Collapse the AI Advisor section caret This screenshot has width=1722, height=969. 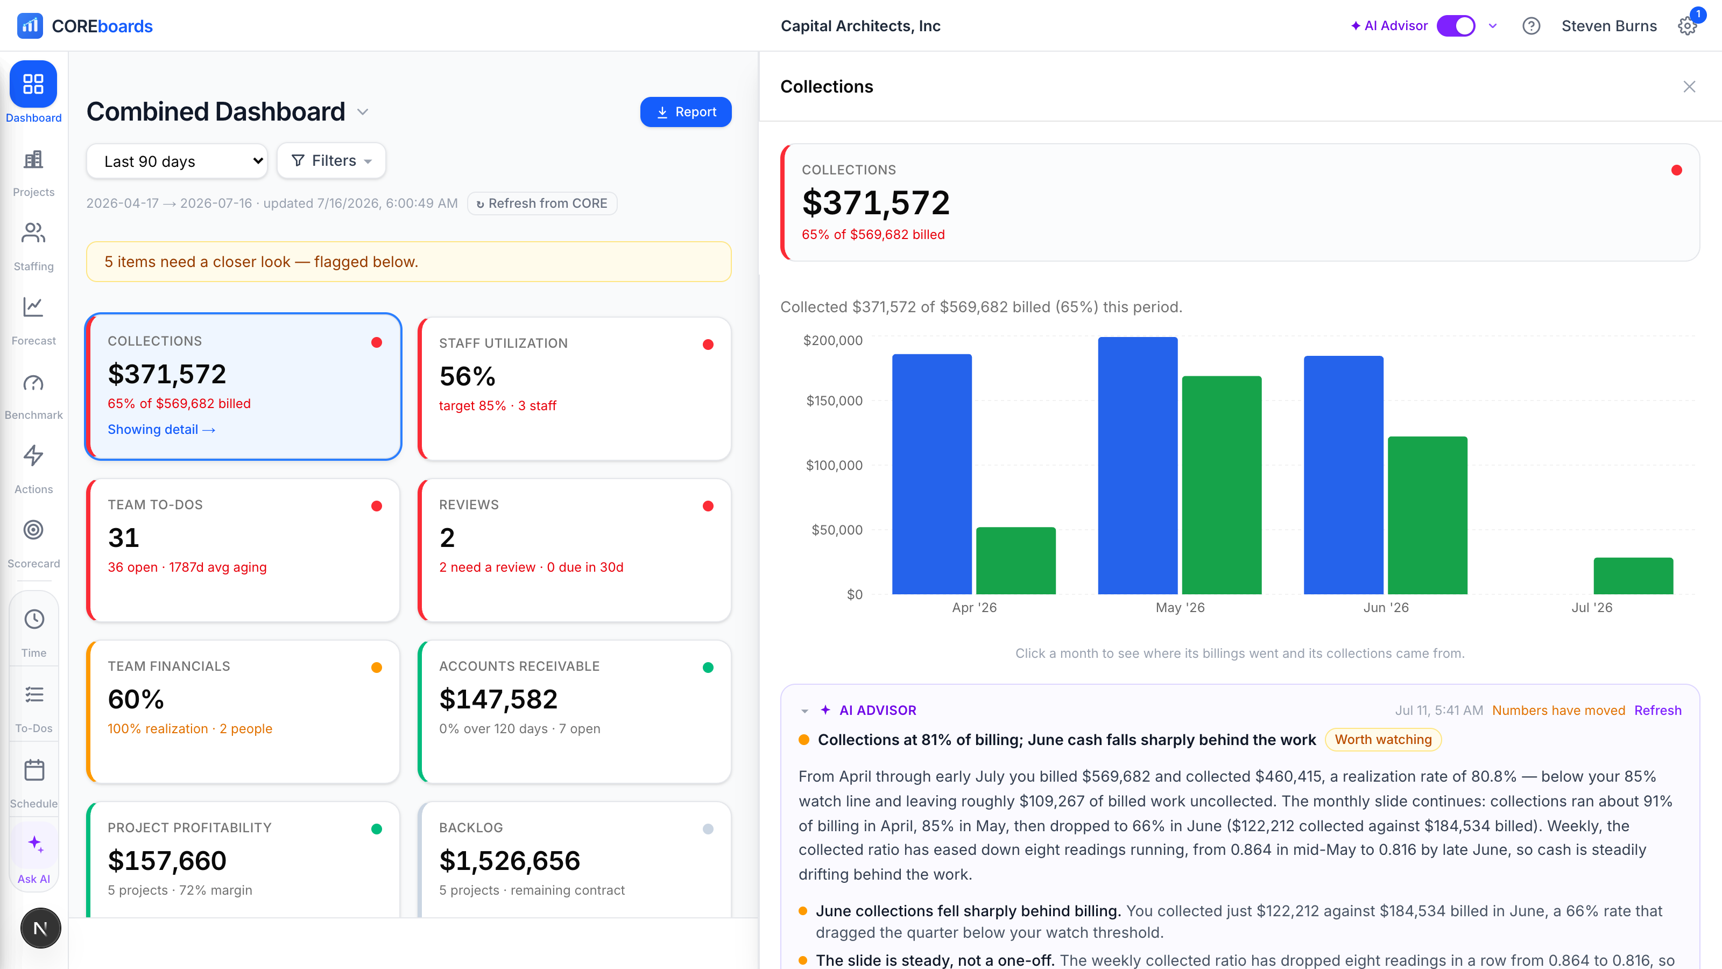point(805,710)
